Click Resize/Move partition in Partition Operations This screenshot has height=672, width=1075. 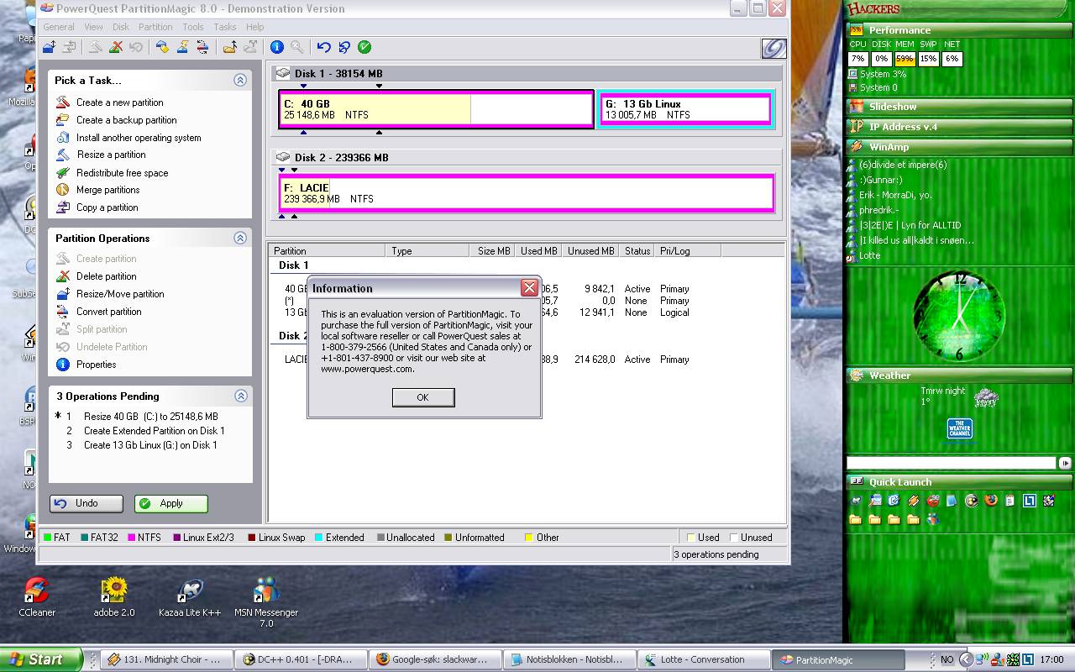[120, 294]
